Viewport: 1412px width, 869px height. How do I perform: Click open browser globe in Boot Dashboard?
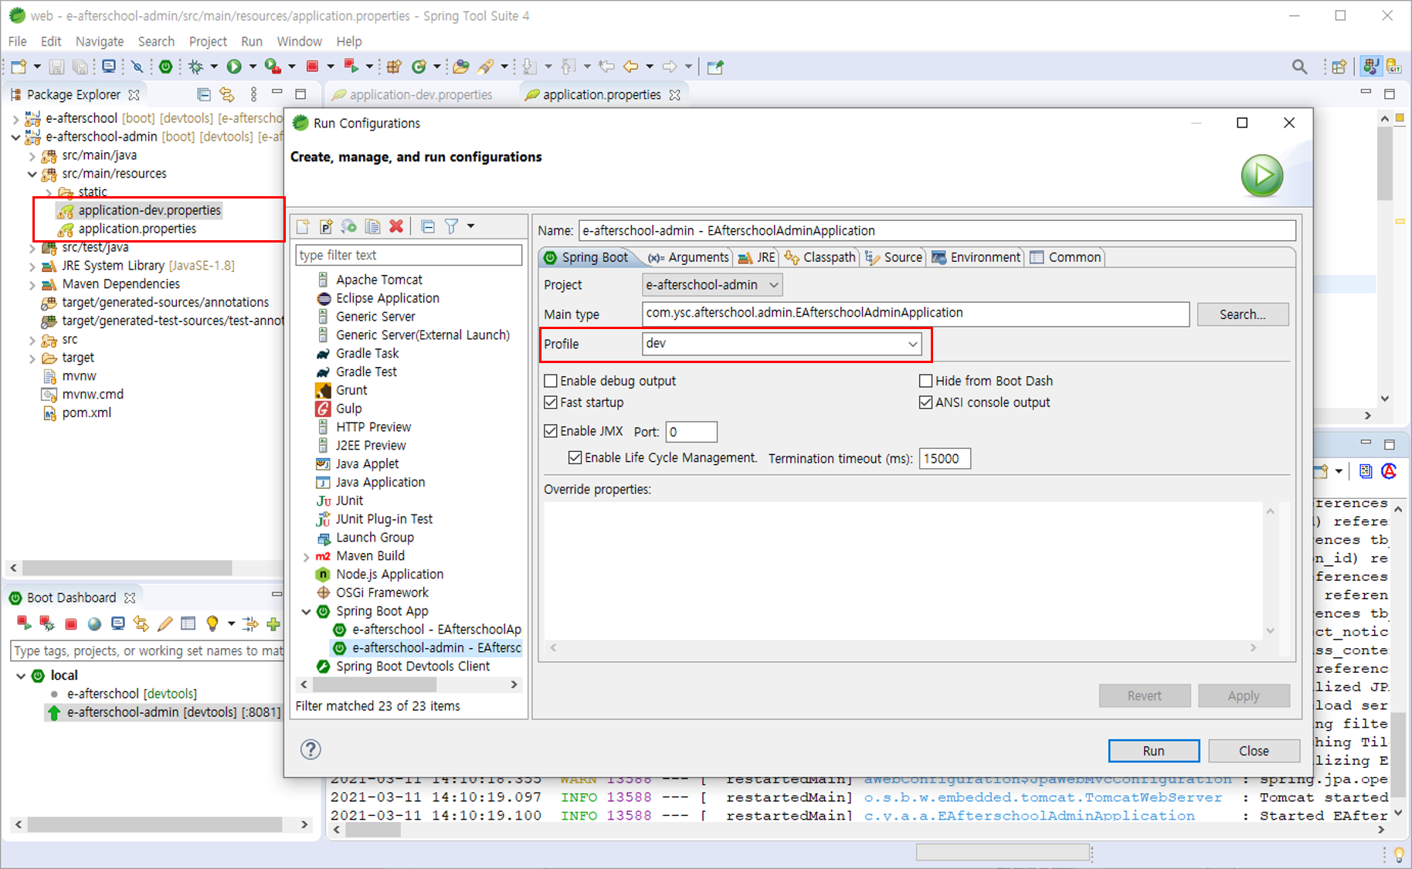(94, 624)
